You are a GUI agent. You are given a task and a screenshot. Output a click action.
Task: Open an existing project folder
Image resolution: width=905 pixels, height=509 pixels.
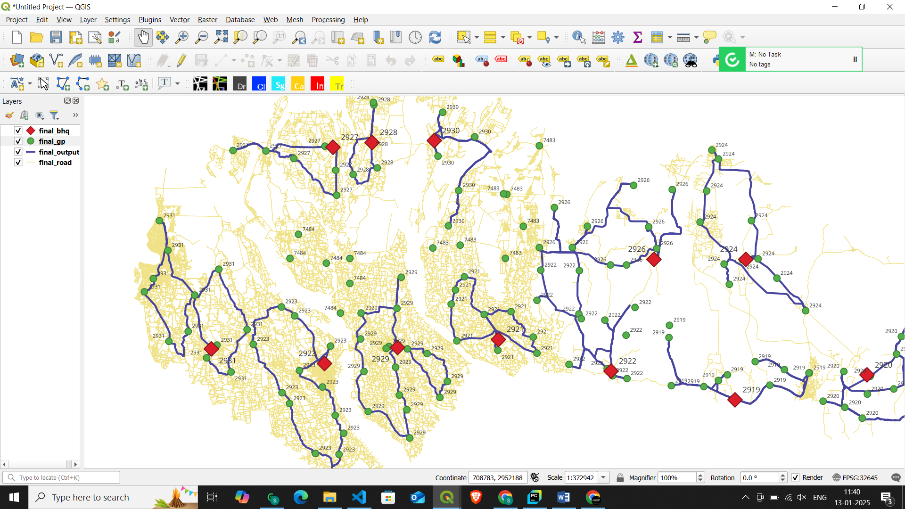tap(36, 37)
